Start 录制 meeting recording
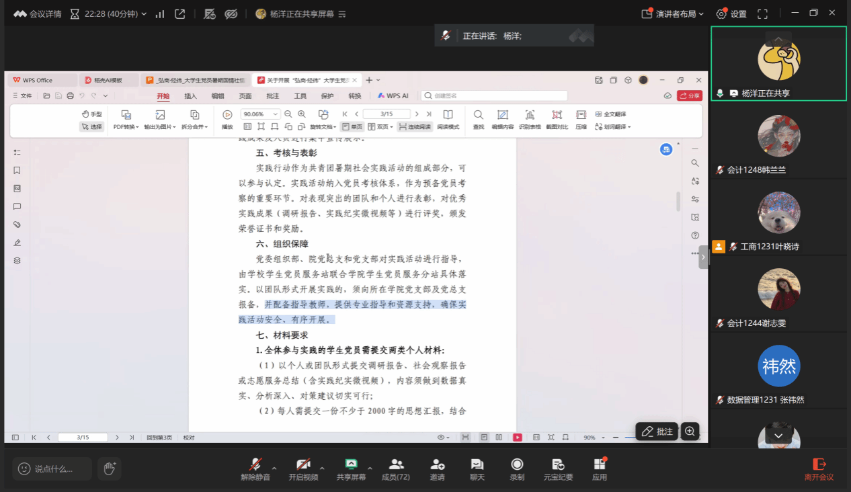 tap(517, 468)
